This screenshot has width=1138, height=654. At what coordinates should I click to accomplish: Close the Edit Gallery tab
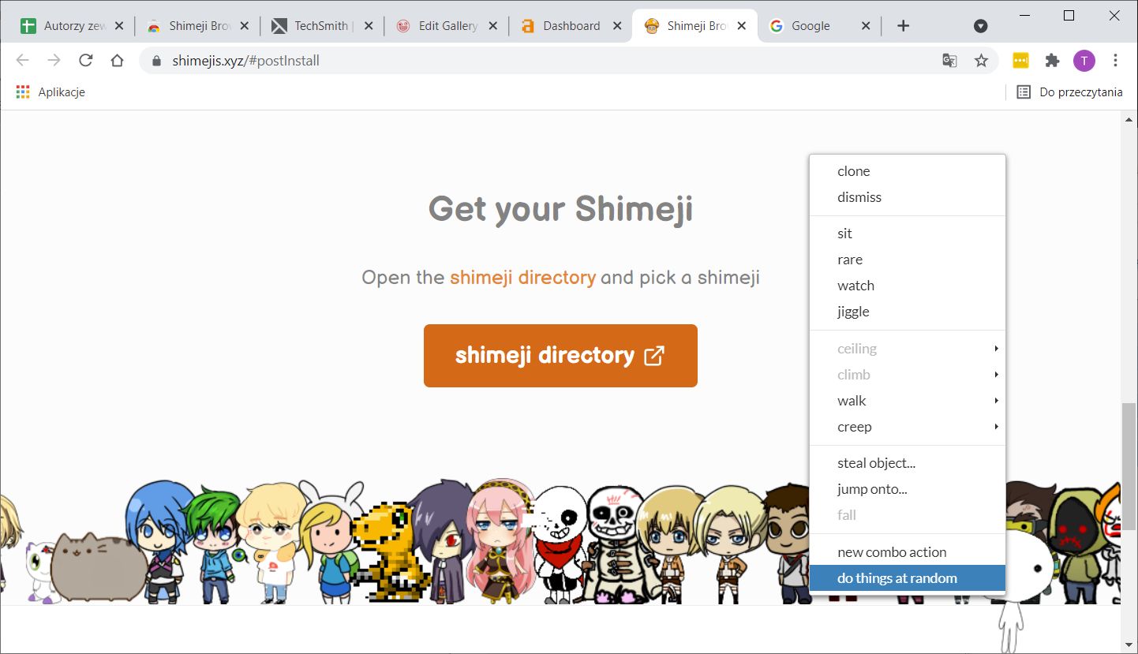tap(493, 26)
